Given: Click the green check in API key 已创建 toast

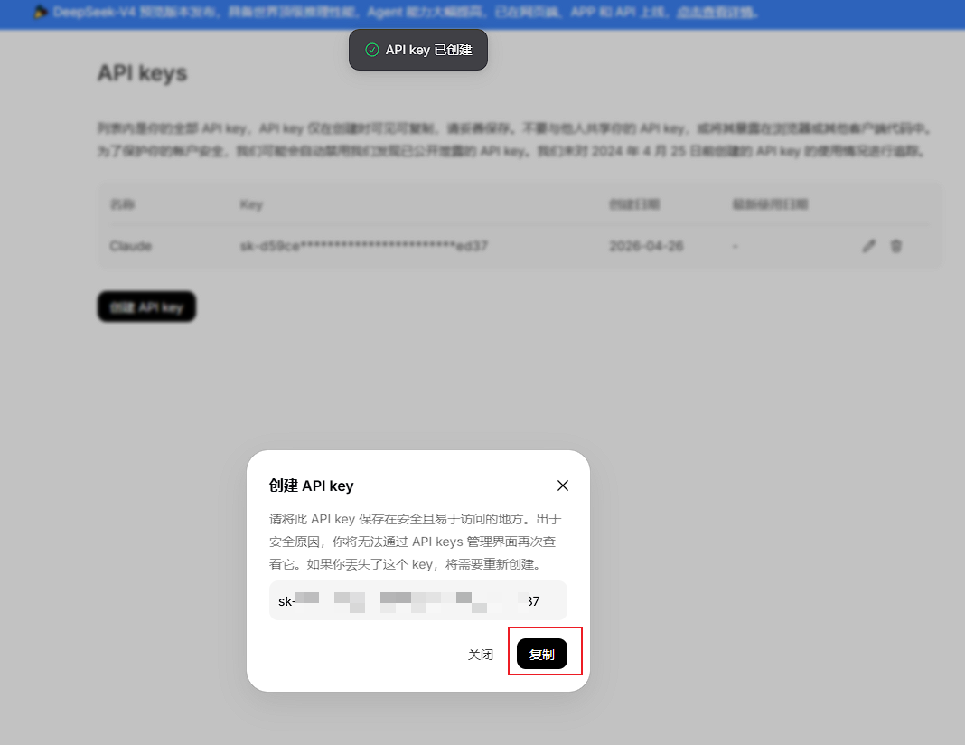Looking at the screenshot, I should [371, 50].
